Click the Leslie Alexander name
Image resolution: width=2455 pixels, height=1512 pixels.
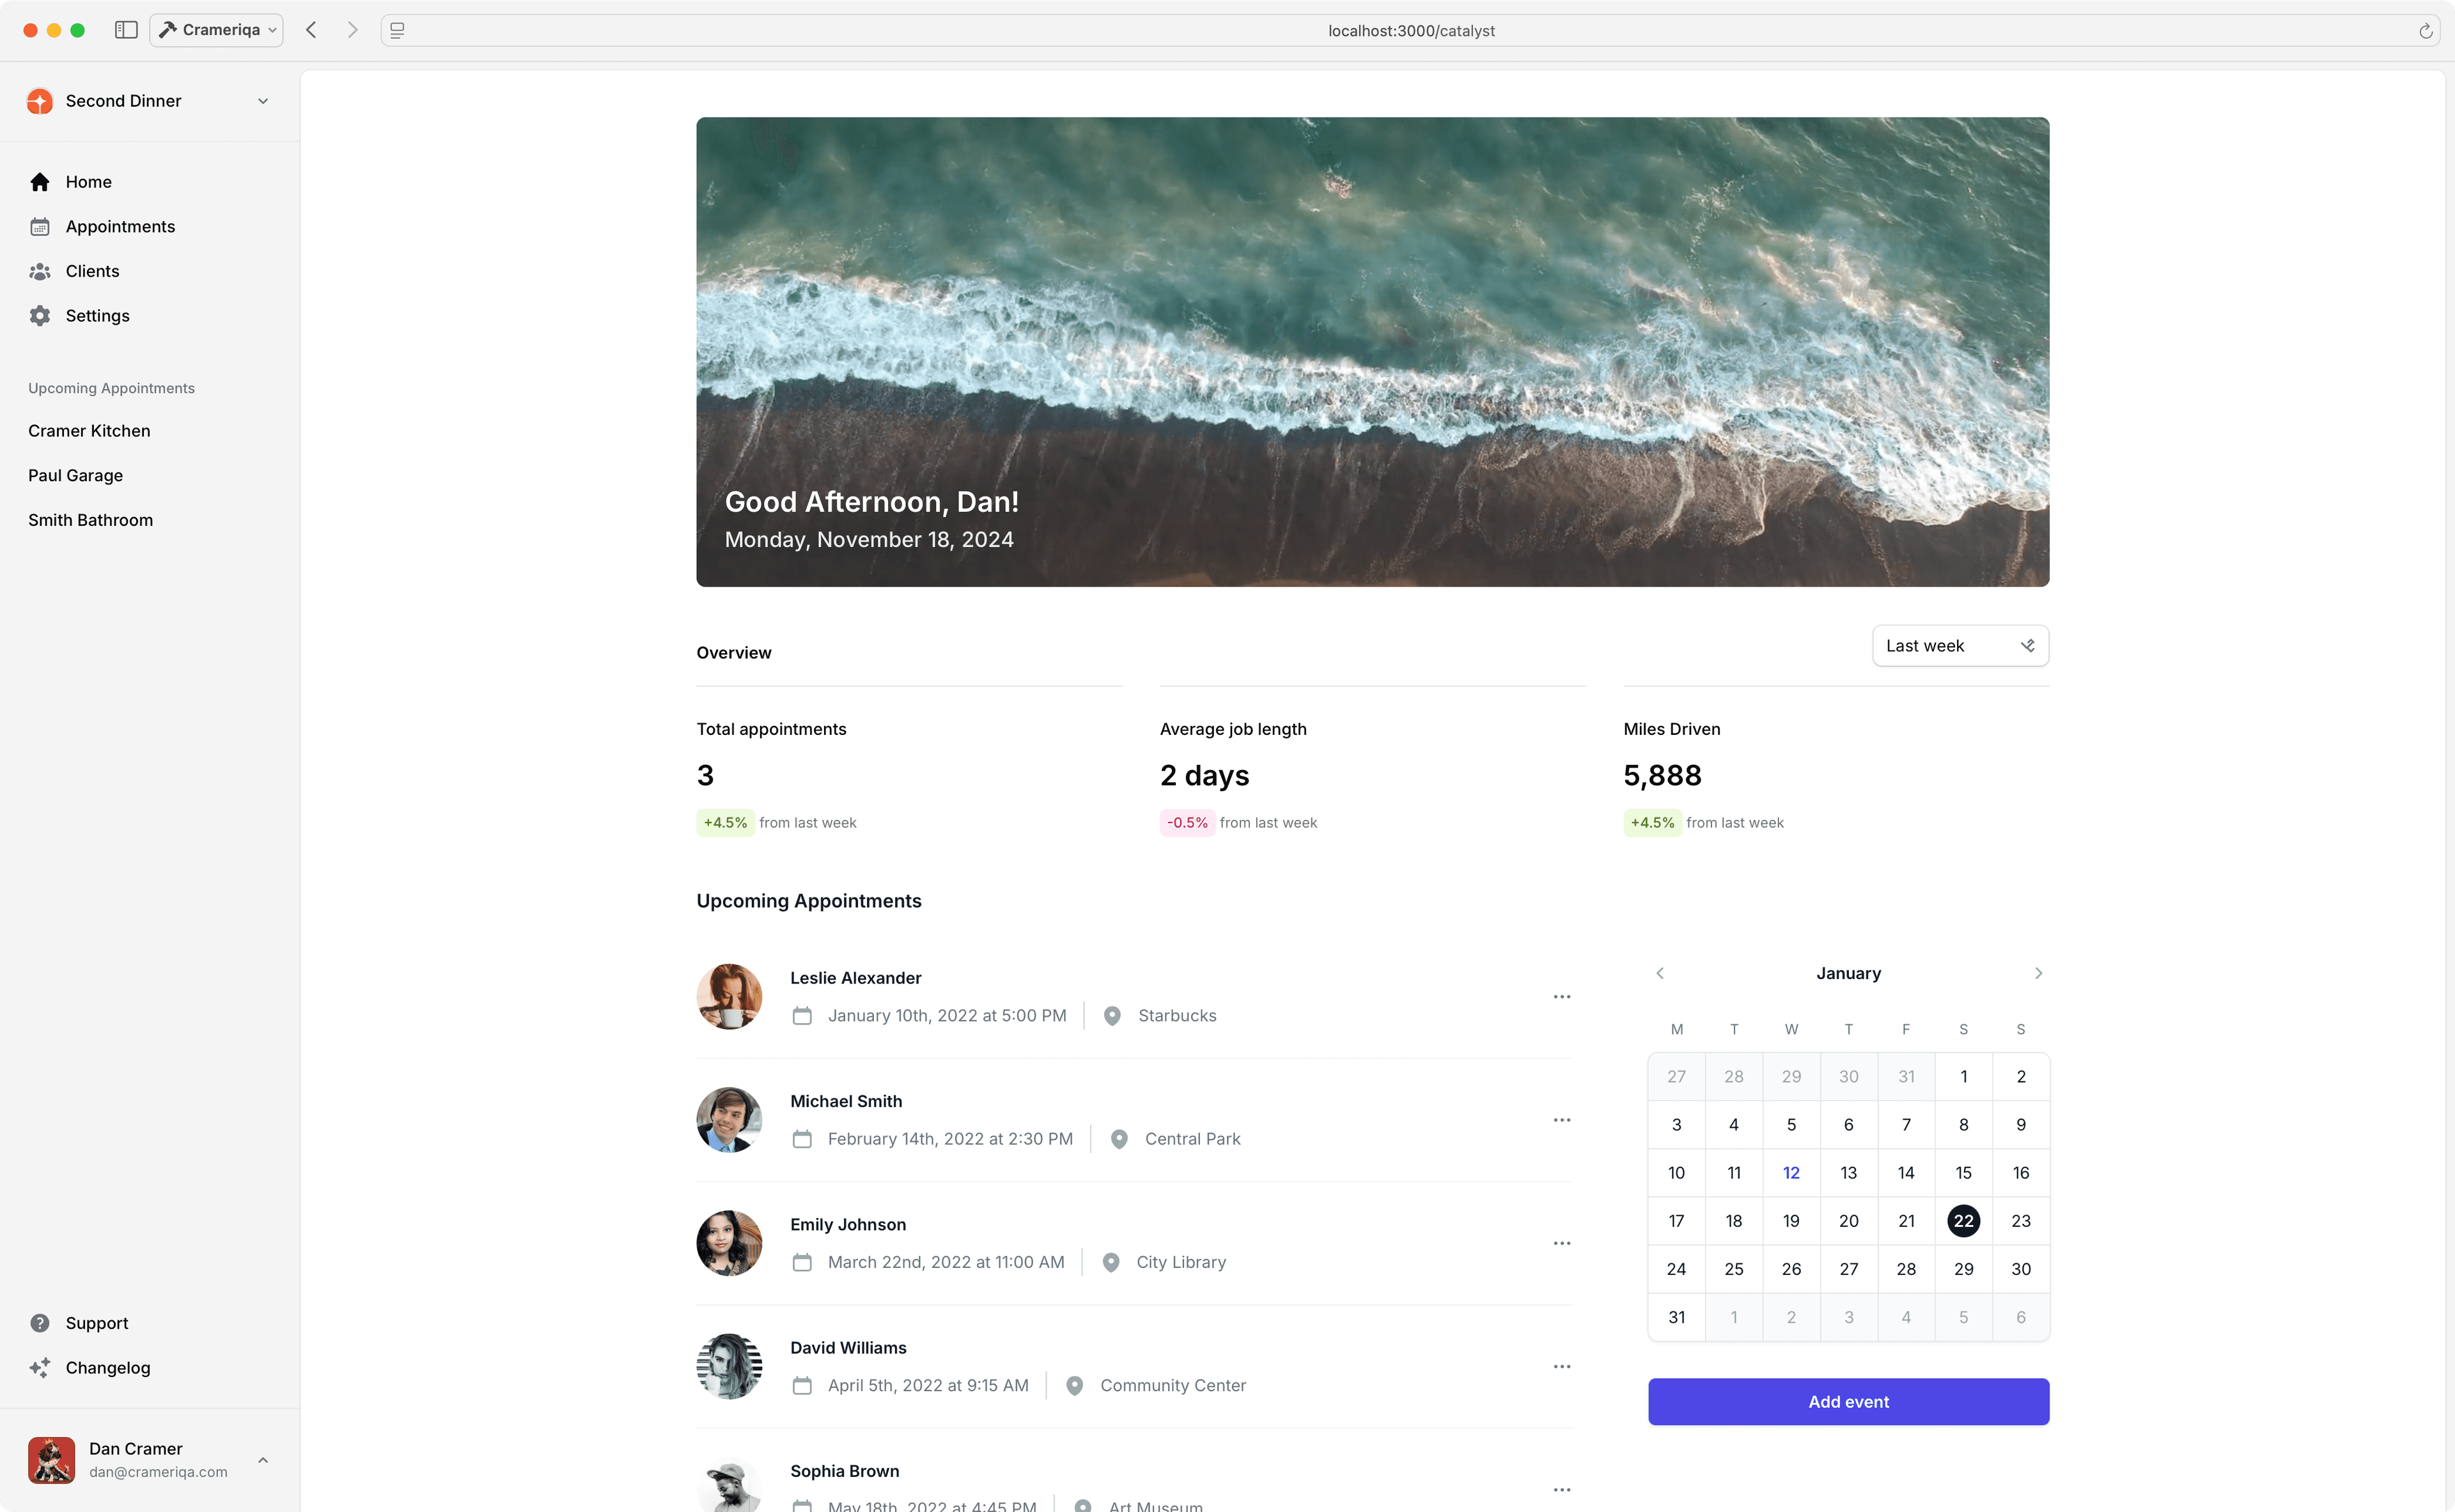(855, 978)
